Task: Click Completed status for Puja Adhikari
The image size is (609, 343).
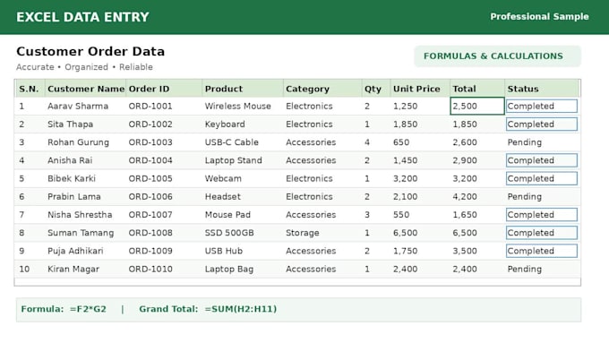Action: coord(542,251)
